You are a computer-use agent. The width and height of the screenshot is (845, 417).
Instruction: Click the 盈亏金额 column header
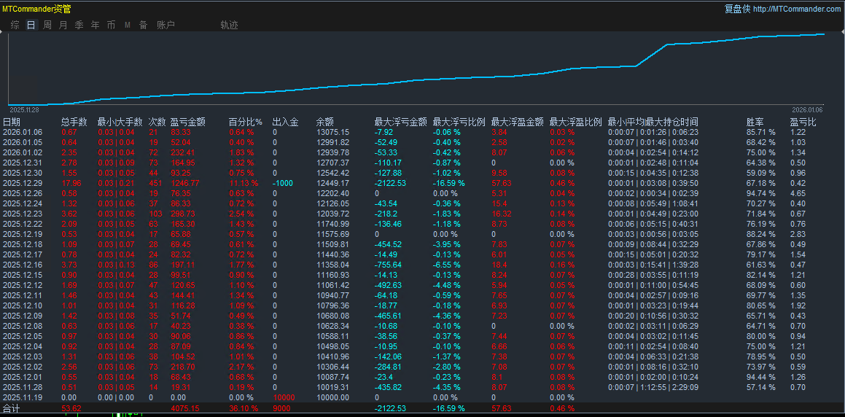tap(187, 122)
